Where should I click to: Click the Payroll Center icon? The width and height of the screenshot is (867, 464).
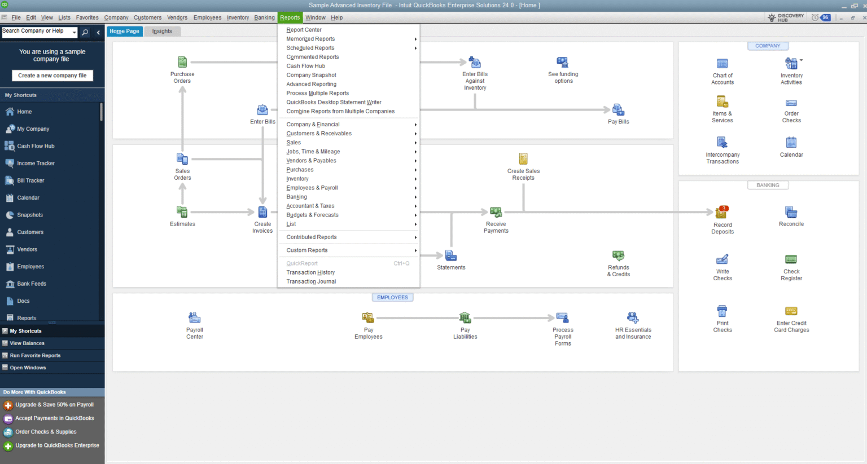coord(194,318)
